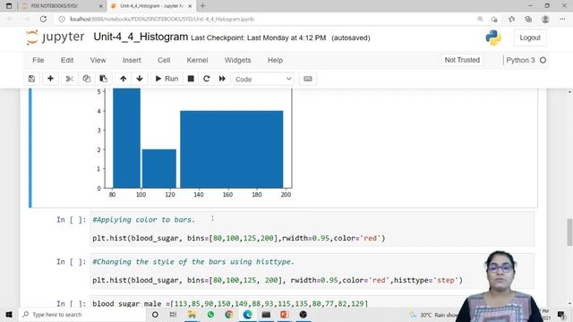Select the cell with color='red' hist code
The width and height of the screenshot is (573, 322).
point(312,229)
